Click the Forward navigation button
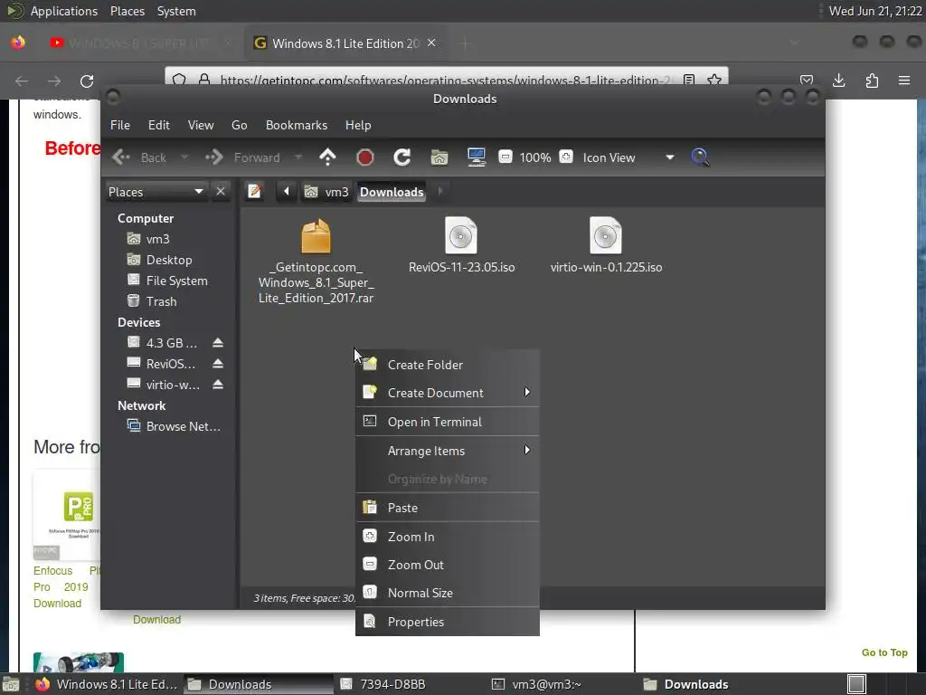 243,157
